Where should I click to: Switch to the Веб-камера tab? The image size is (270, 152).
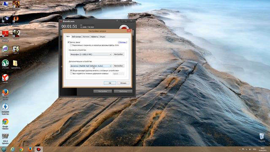coord(76,37)
